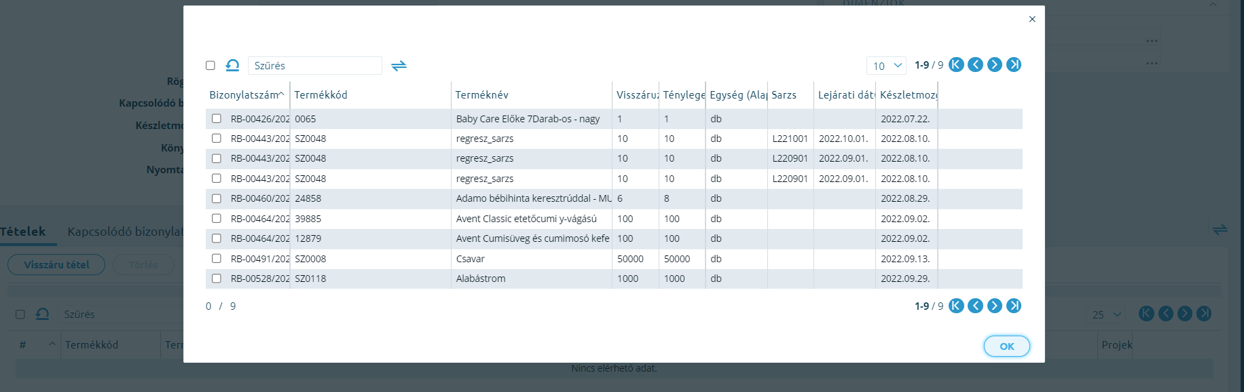Go to first page in top pager

click(956, 65)
